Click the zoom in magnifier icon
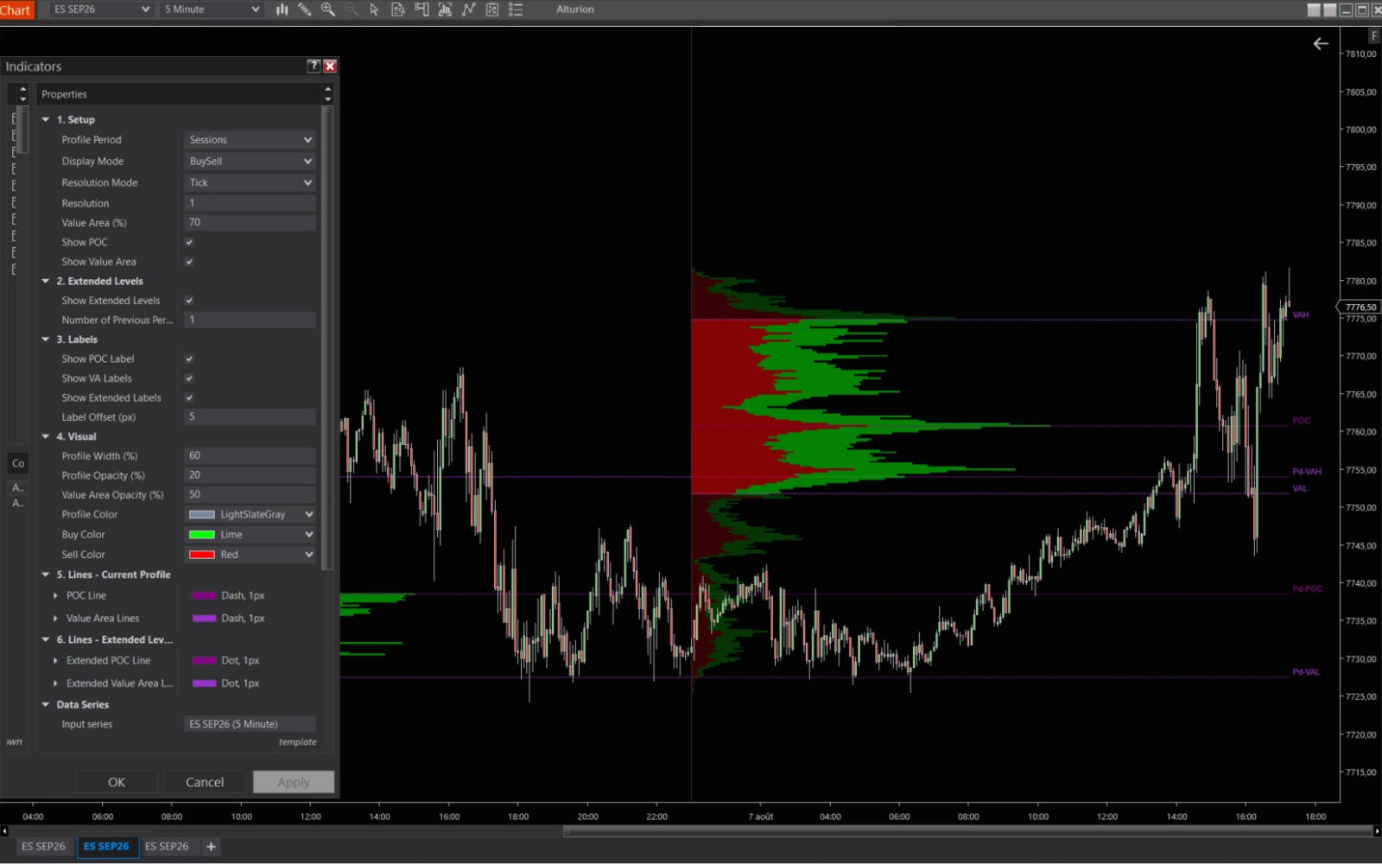Viewport: 1382px width, 864px height. tap(328, 10)
